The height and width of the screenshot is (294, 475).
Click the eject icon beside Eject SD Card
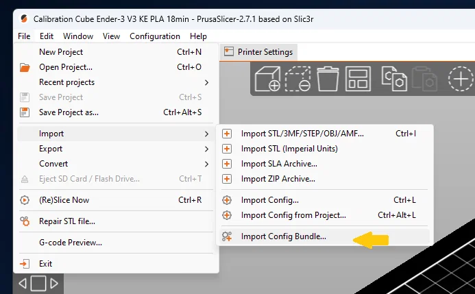(25, 180)
